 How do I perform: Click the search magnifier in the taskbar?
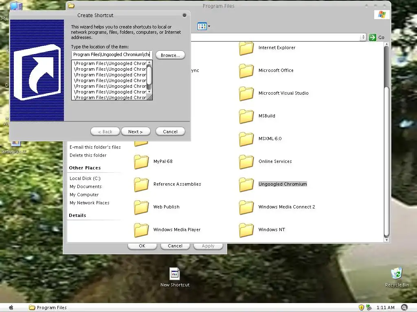point(404,308)
